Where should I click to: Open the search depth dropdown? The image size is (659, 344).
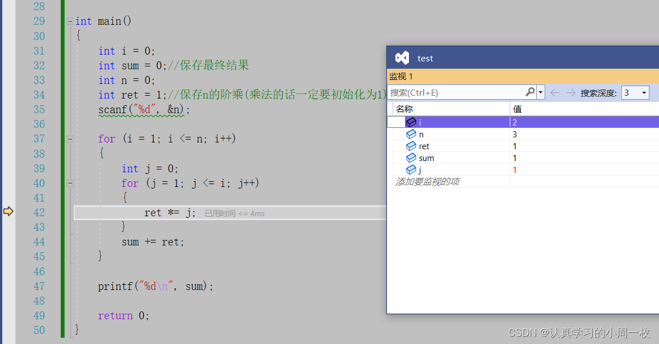pyautogui.click(x=644, y=93)
